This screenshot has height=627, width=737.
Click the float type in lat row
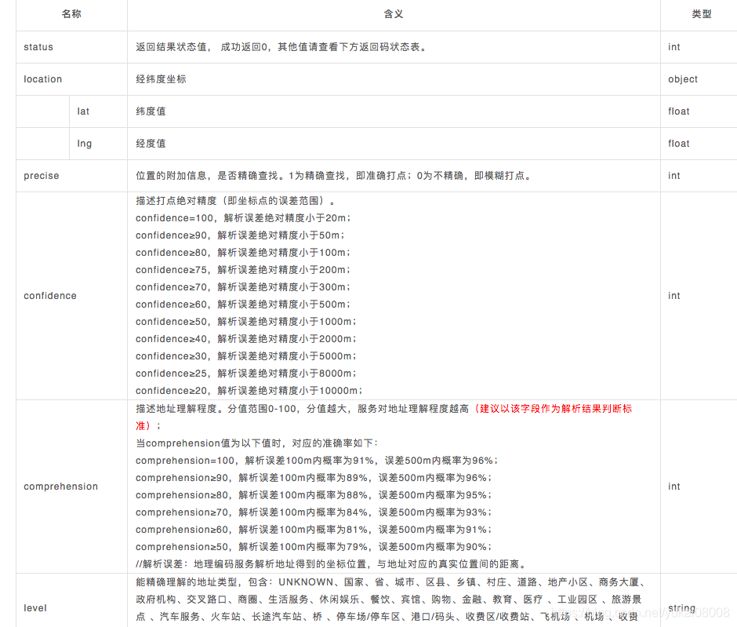679,111
